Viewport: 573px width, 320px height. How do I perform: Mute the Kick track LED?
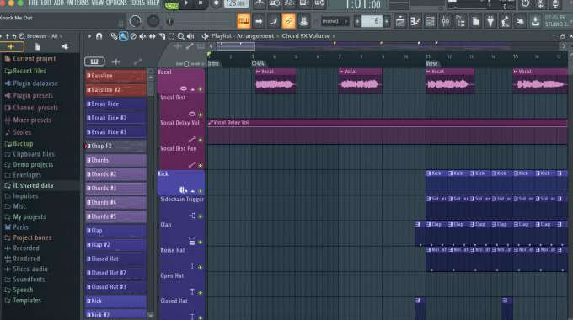point(201,191)
